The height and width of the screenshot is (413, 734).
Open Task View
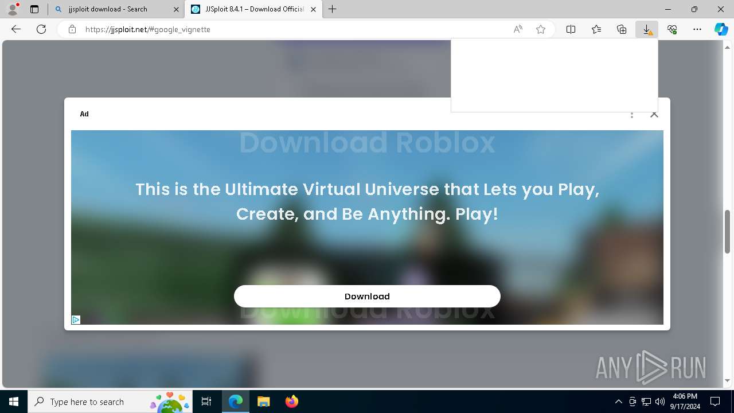[206, 402]
